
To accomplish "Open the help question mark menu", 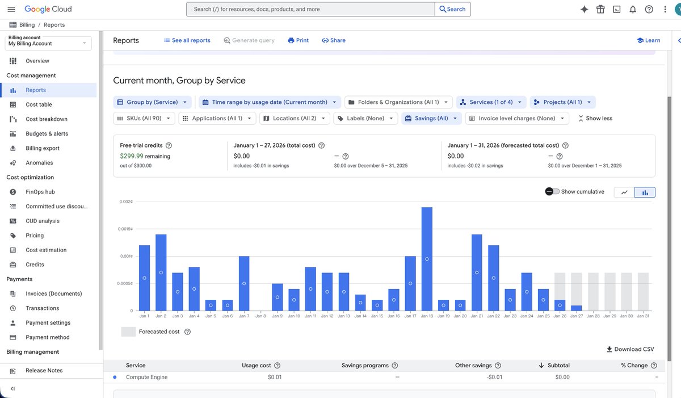I will [649, 9].
